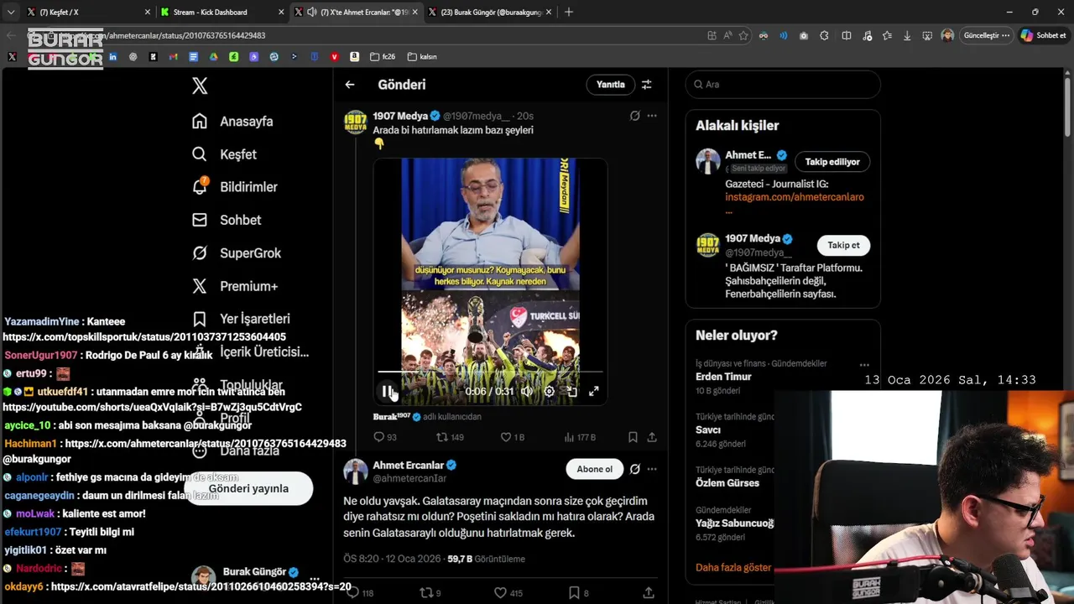This screenshot has width=1074, height=604.
Task: Open the Sohbet et Copilot button
Action: click(x=1044, y=35)
